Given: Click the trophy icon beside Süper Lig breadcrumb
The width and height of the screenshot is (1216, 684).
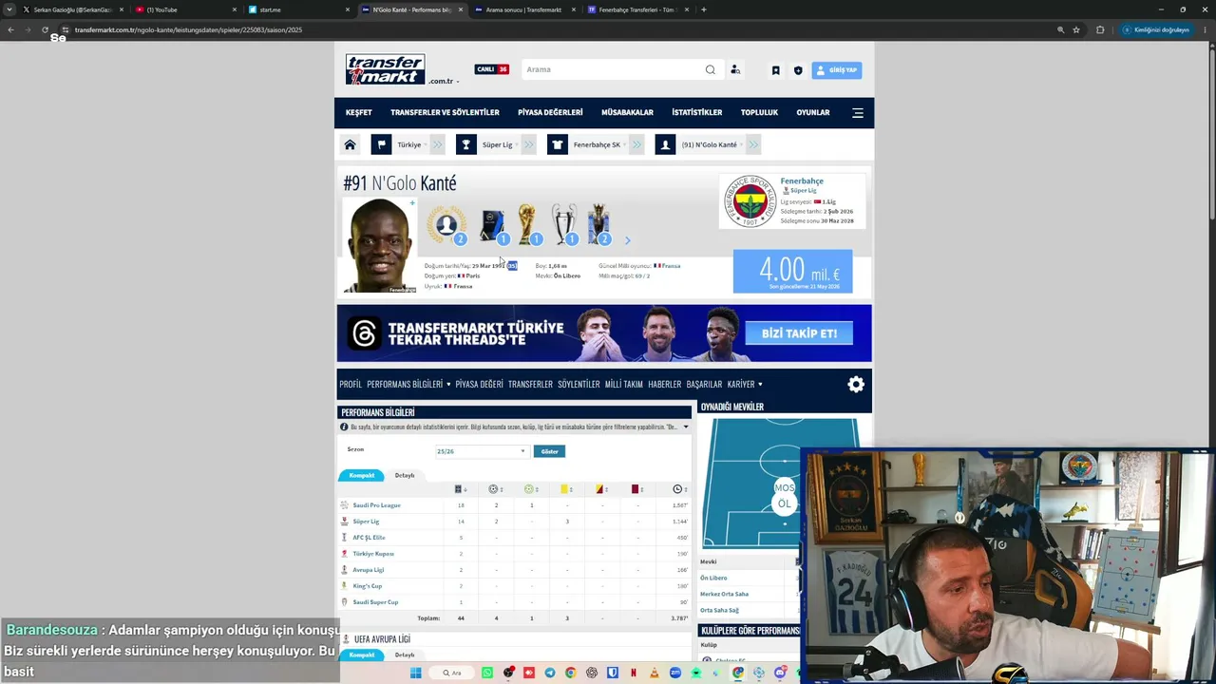Looking at the screenshot, I should (465, 144).
